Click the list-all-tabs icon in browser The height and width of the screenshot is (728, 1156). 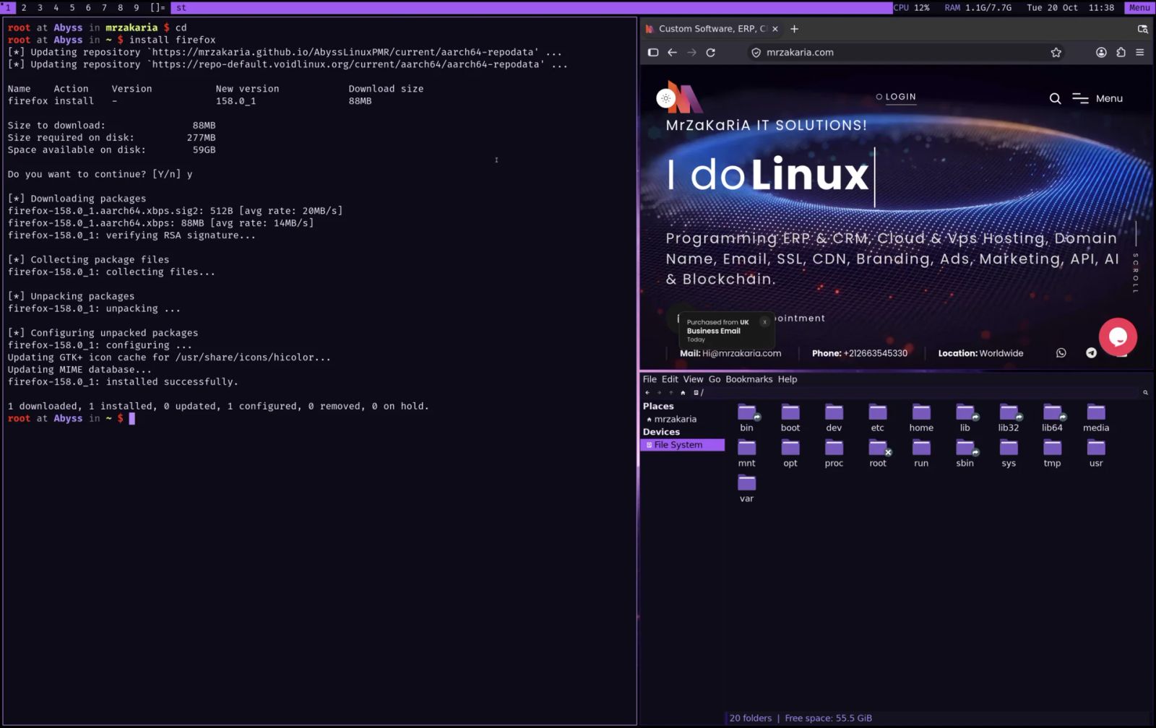click(1143, 29)
